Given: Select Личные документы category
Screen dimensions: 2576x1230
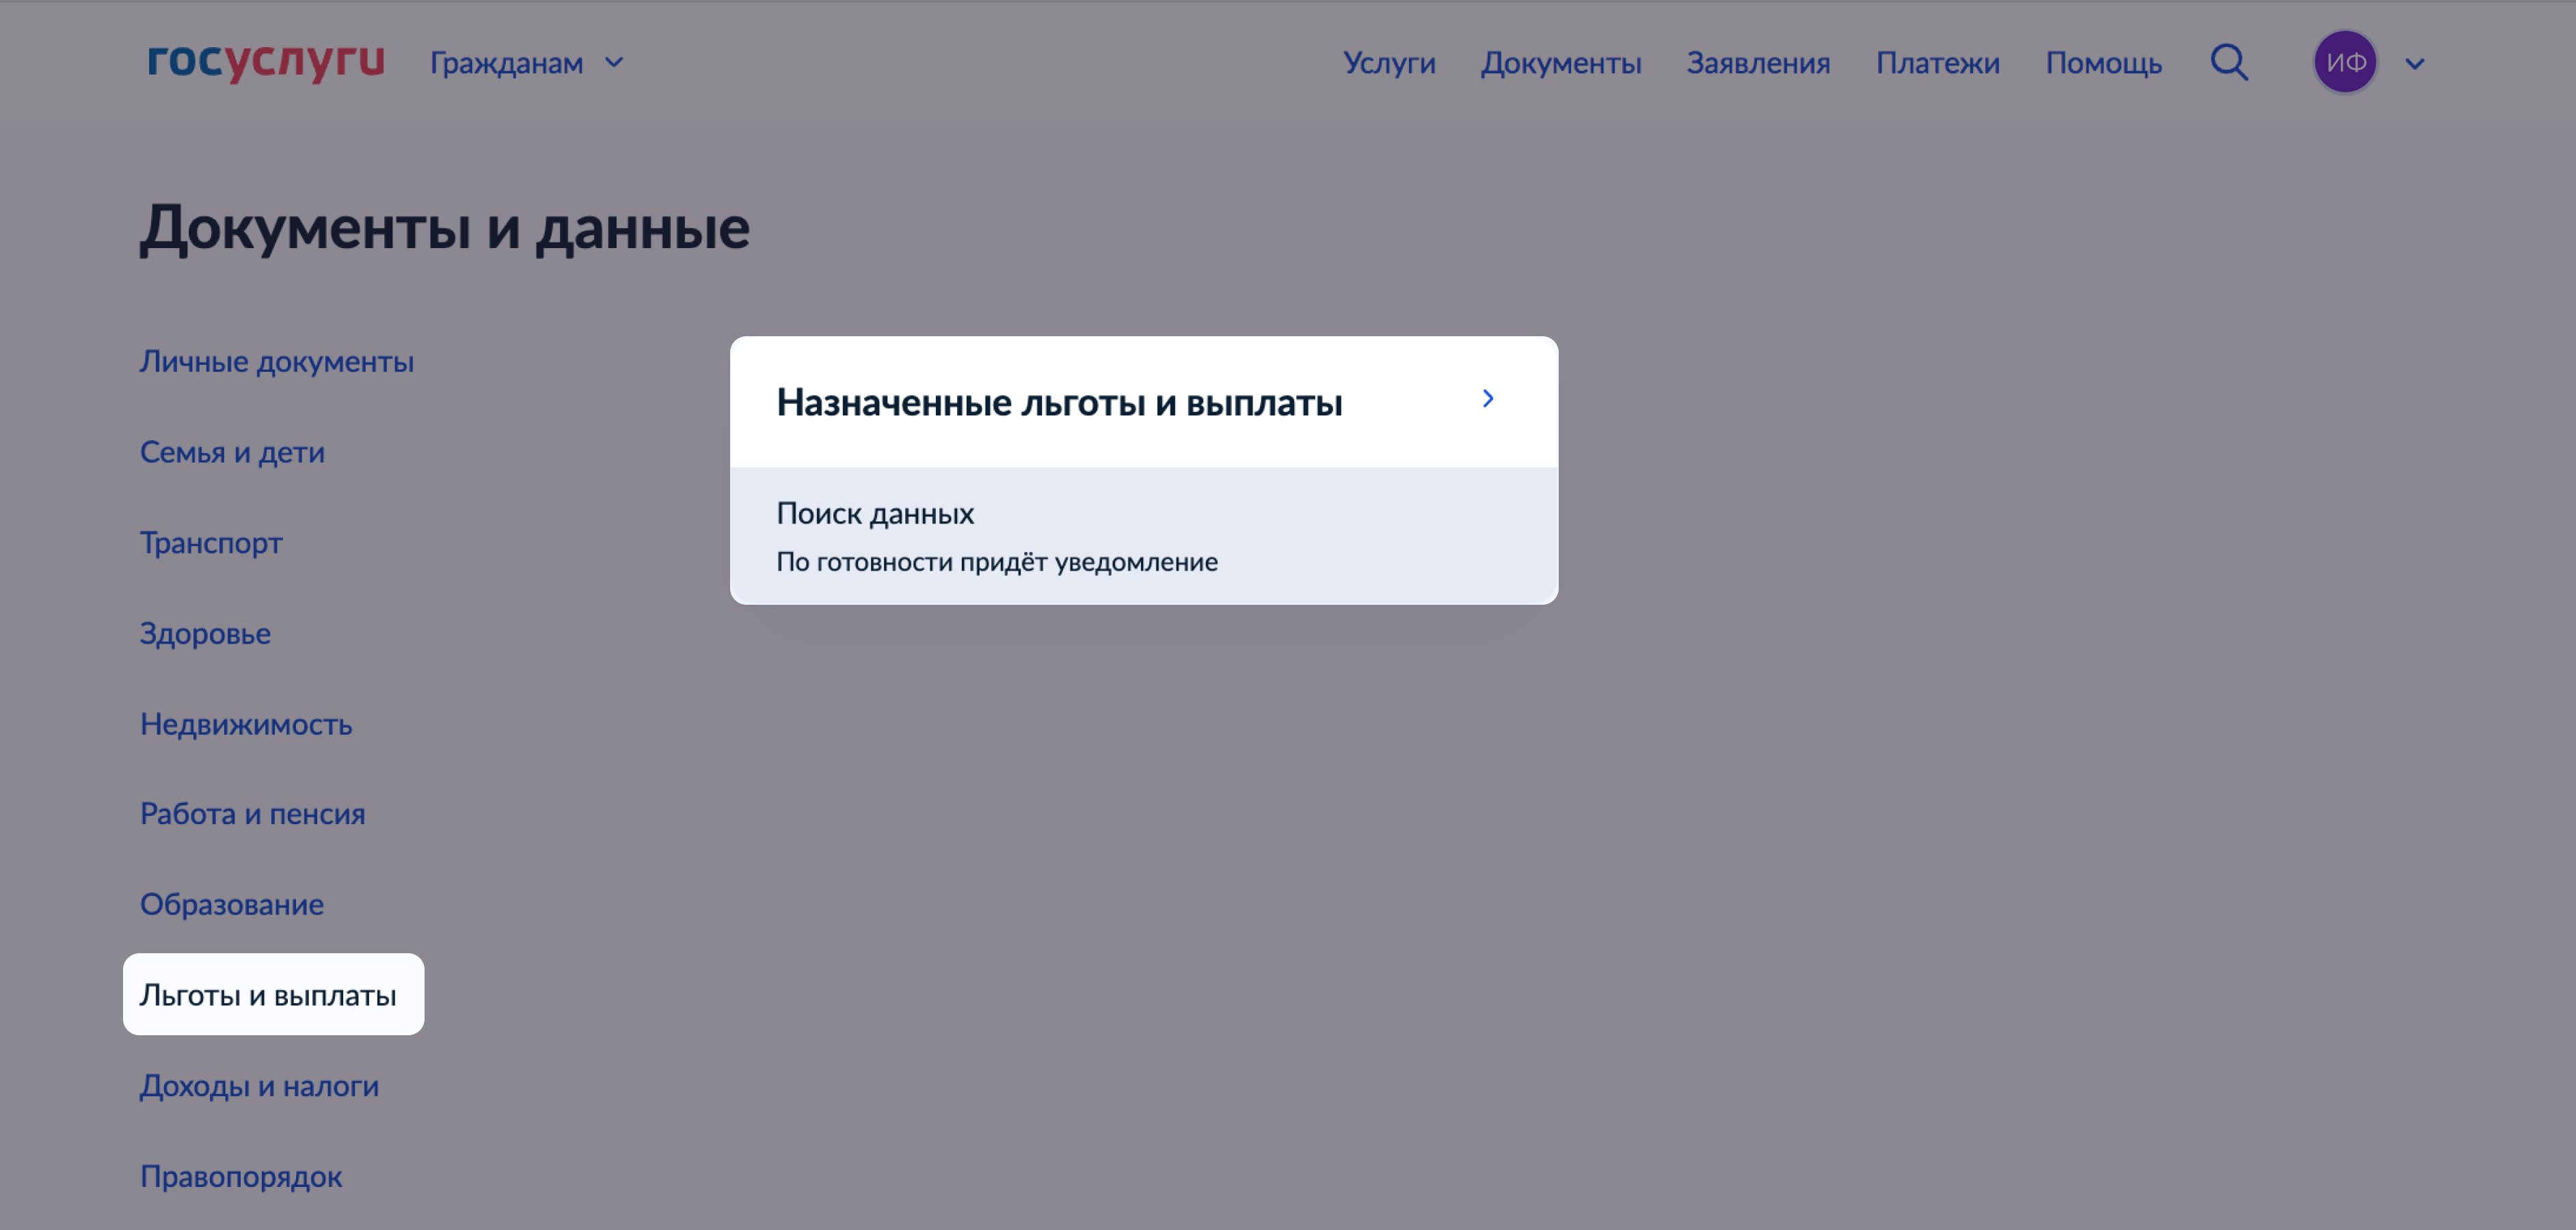Looking at the screenshot, I should pos(277,361).
